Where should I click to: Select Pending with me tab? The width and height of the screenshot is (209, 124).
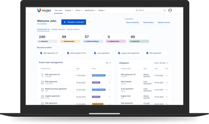(43, 29)
